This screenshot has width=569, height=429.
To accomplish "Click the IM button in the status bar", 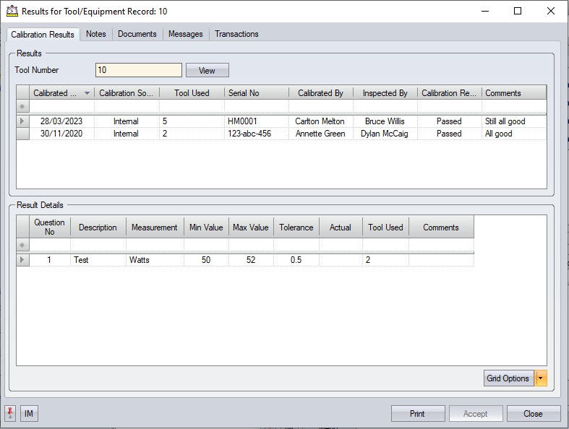I will pos(29,414).
